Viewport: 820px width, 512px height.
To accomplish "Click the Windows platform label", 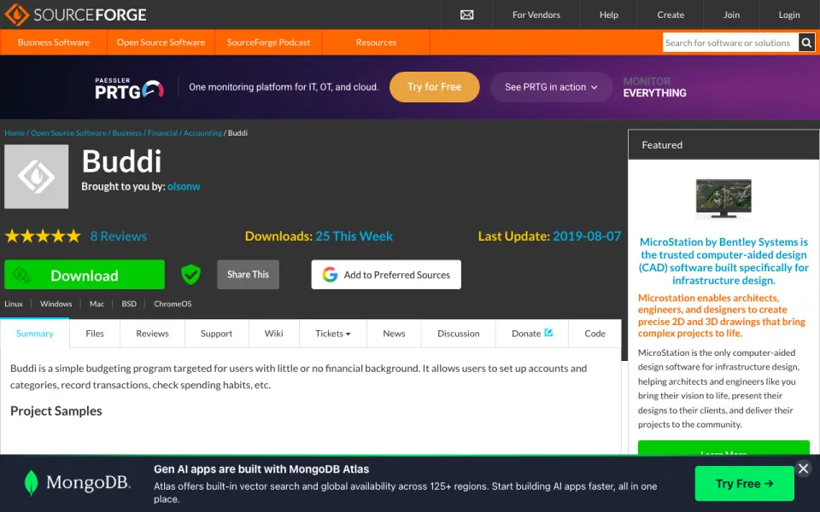I will 56,304.
